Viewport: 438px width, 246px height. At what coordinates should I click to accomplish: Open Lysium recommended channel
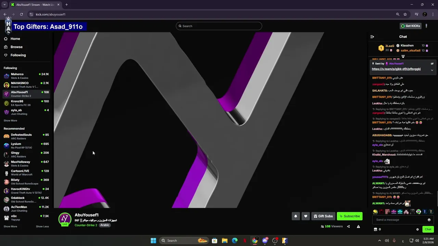pos(26,146)
